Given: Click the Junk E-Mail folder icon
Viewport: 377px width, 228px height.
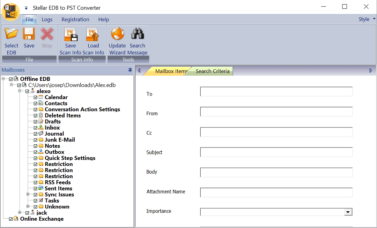Looking at the screenshot, I should (41, 140).
